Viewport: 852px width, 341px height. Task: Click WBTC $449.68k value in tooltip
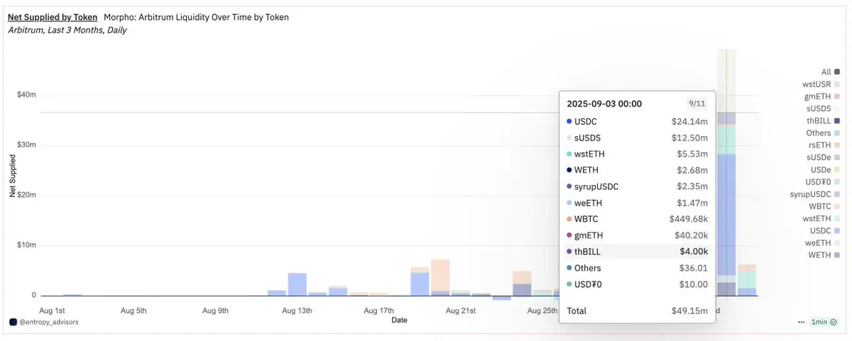(x=689, y=219)
